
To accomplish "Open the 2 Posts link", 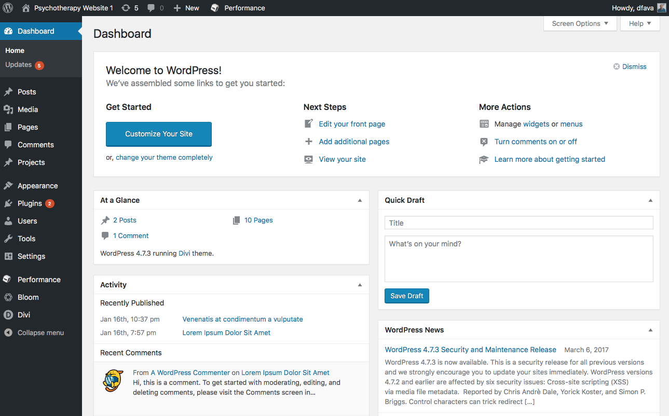I will [125, 220].
